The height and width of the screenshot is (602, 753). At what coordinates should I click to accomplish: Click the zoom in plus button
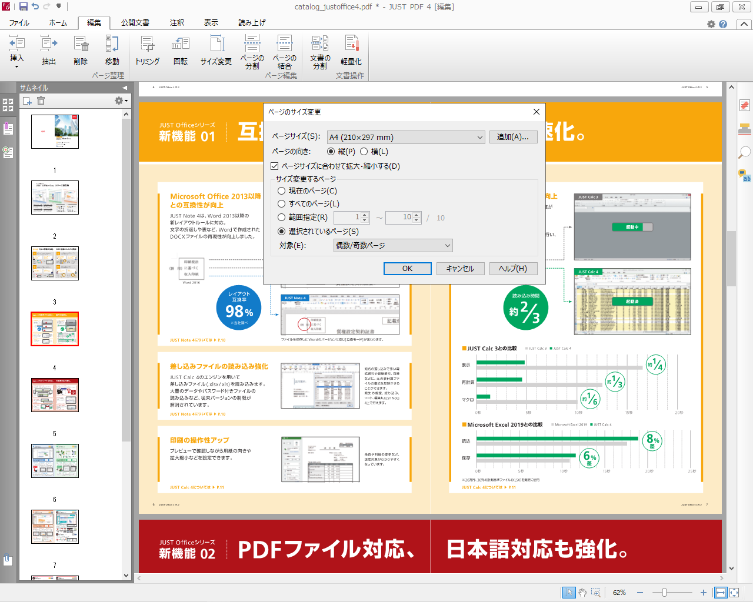point(704,593)
